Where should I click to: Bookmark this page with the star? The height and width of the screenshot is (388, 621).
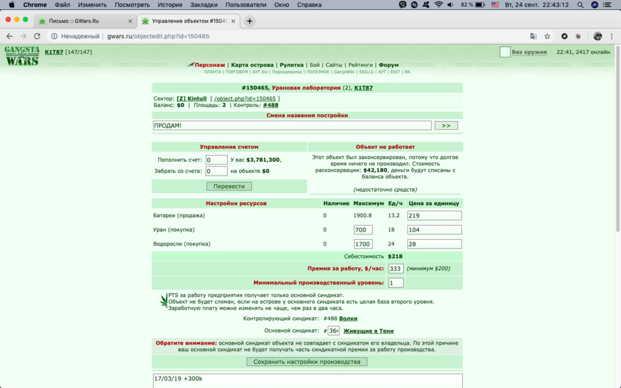click(x=547, y=36)
